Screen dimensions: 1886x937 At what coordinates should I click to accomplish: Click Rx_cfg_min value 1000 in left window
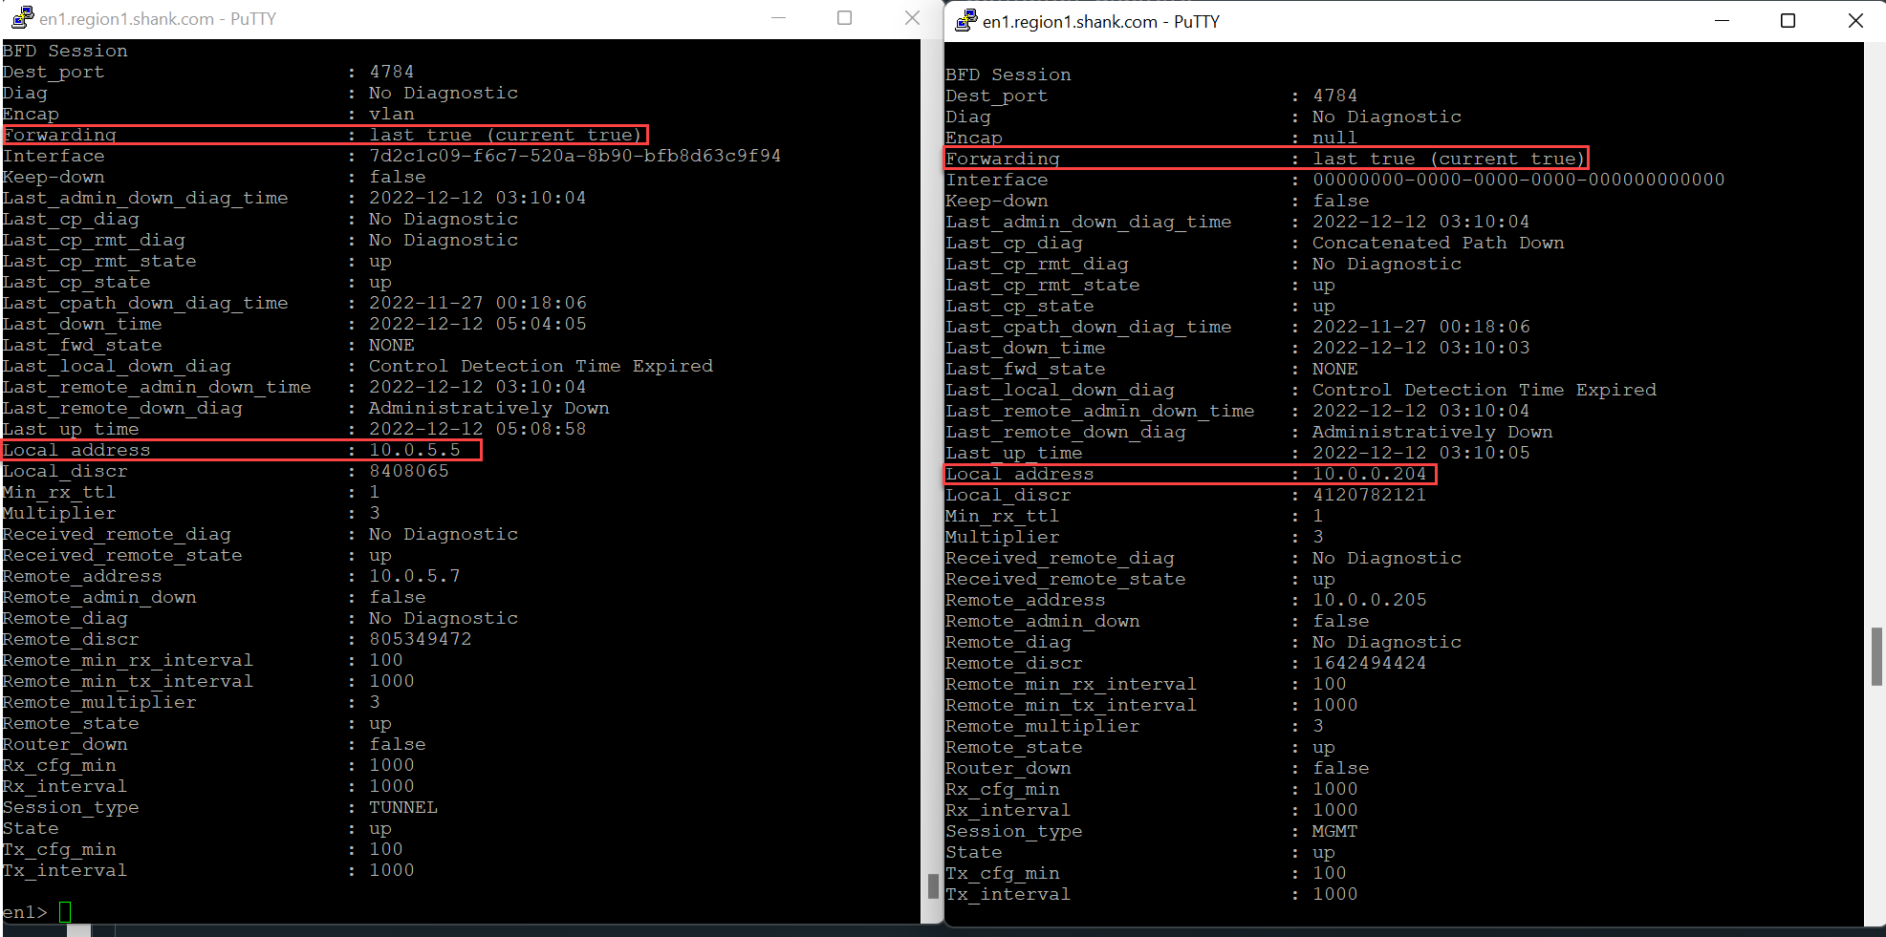coord(392,765)
